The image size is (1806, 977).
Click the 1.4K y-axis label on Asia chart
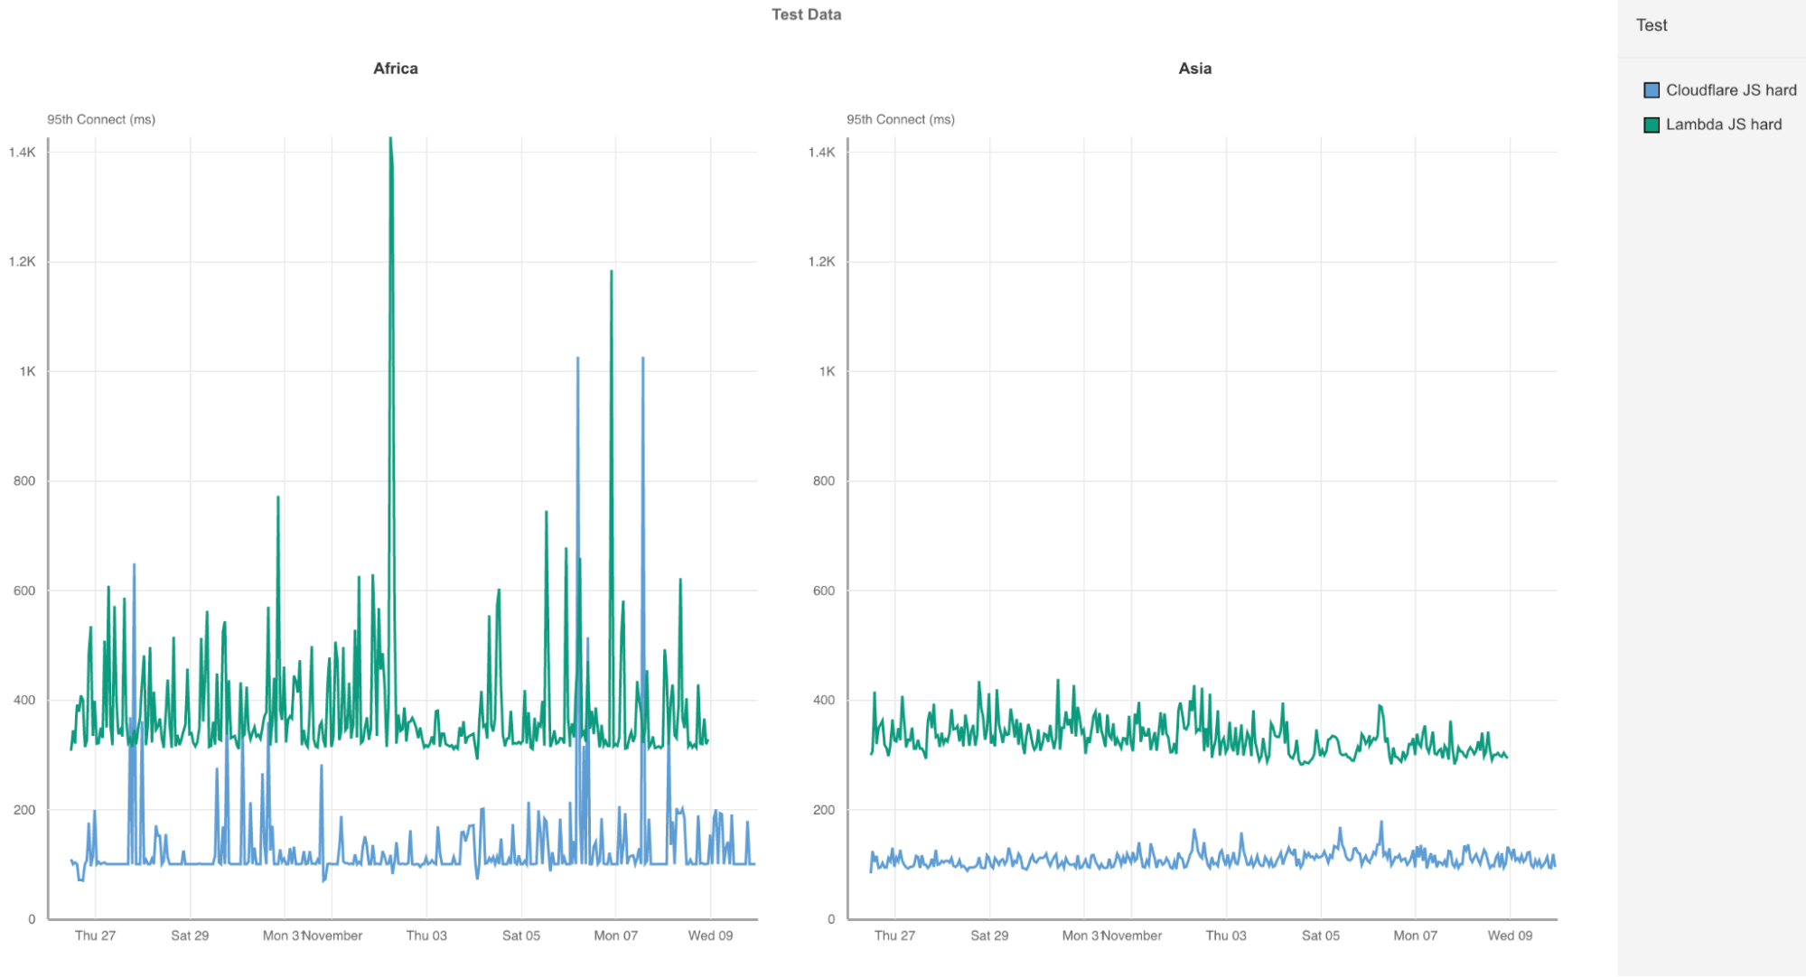(x=822, y=153)
